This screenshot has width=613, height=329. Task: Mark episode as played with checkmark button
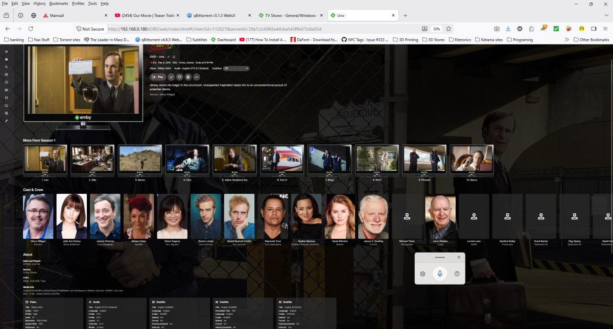(171, 77)
